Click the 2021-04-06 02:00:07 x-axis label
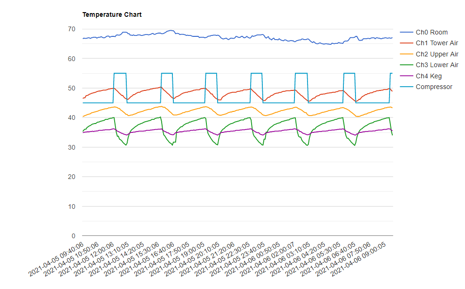Image resolution: width=465 pixels, height=289 pixels. [x=268, y=259]
